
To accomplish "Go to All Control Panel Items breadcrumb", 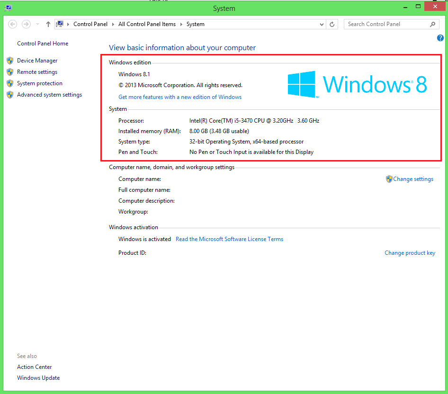I will coord(147,24).
